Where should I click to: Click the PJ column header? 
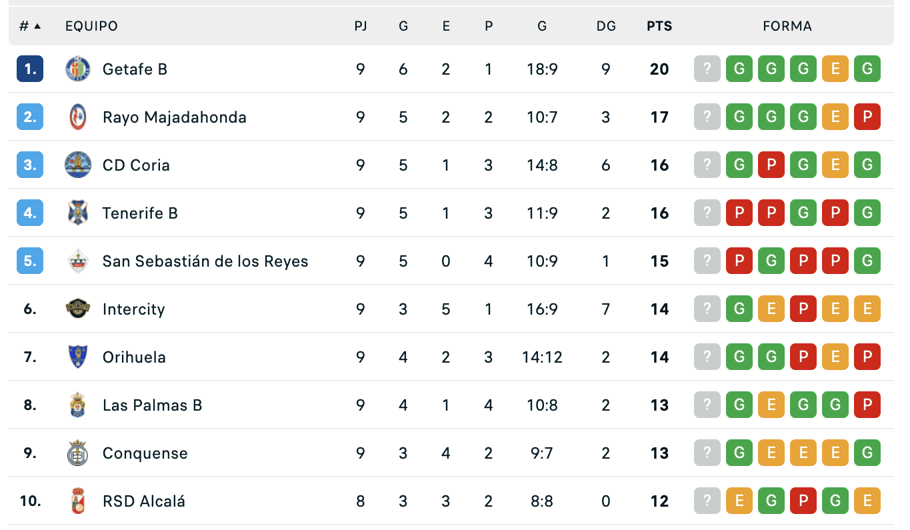tap(361, 27)
